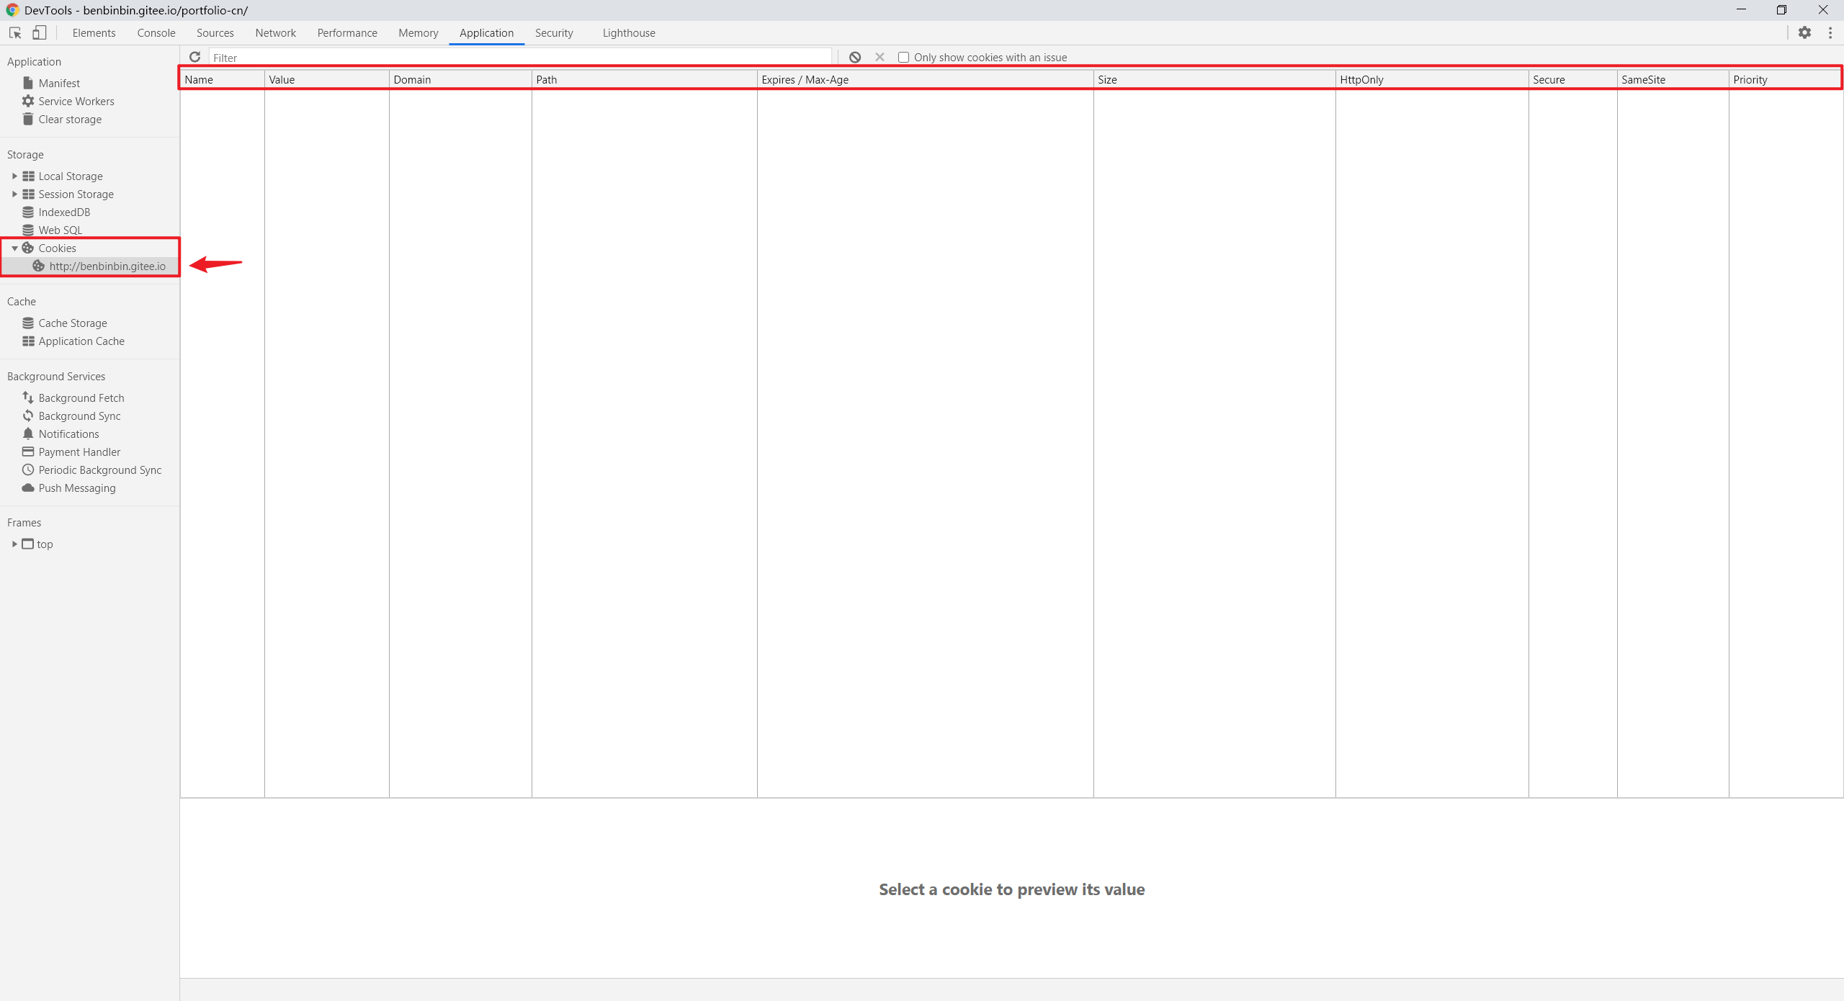Click the Background Fetch arrows icon
Screen dimensions: 1844x1001
pos(28,398)
